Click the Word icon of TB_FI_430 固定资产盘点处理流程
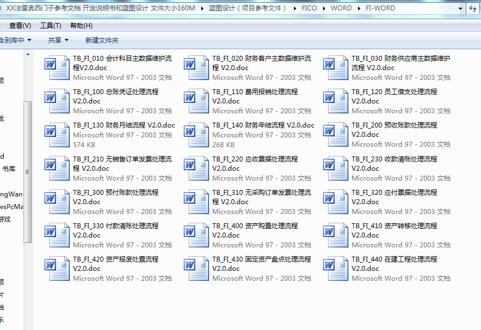This screenshot has width=481, height=330. coord(196,269)
